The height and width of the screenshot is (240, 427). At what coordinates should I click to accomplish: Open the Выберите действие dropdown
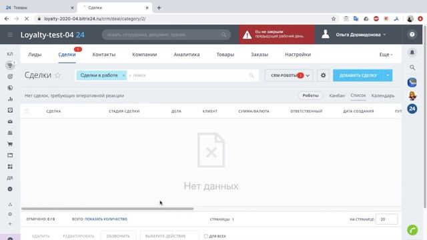tap(169, 236)
